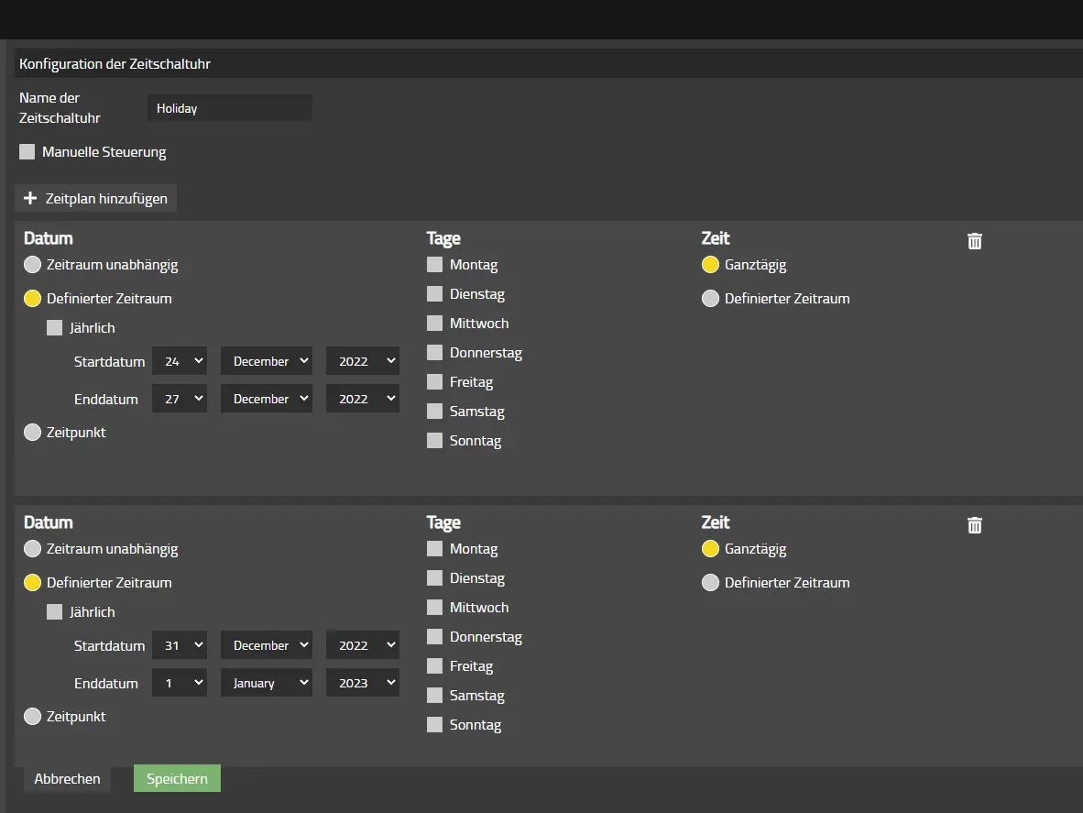Enable Manuelle Steuerung checkbox
The height and width of the screenshot is (813, 1083).
pos(27,151)
